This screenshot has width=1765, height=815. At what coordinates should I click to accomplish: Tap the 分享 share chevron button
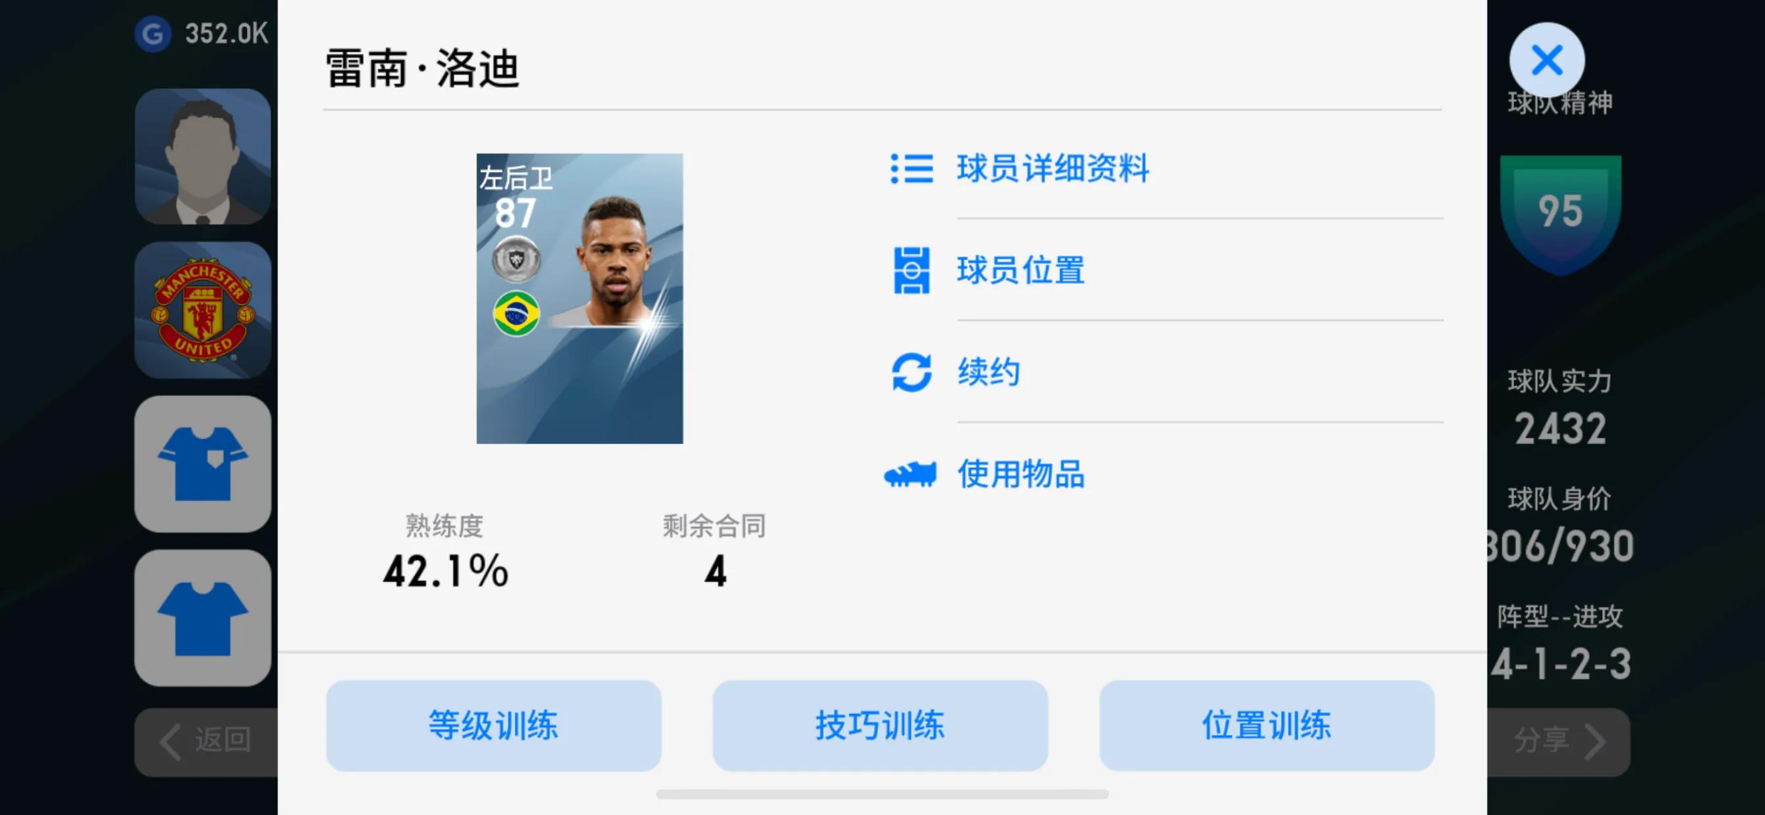pyautogui.click(x=1559, y=742)
